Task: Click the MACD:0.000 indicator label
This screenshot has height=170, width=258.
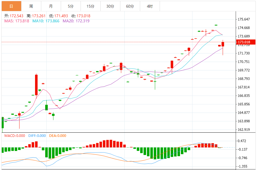Action: coord(15,136)
